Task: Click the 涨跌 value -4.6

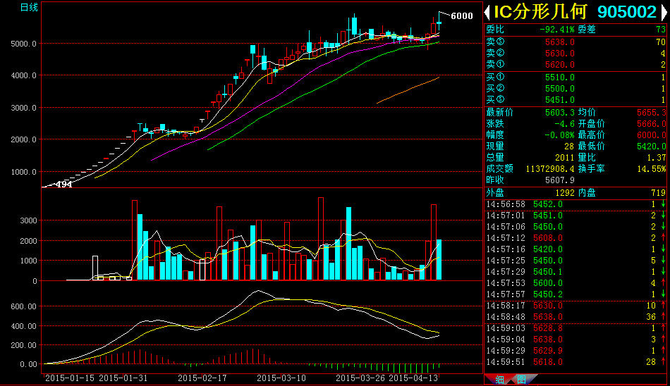Action: point(564,123)
